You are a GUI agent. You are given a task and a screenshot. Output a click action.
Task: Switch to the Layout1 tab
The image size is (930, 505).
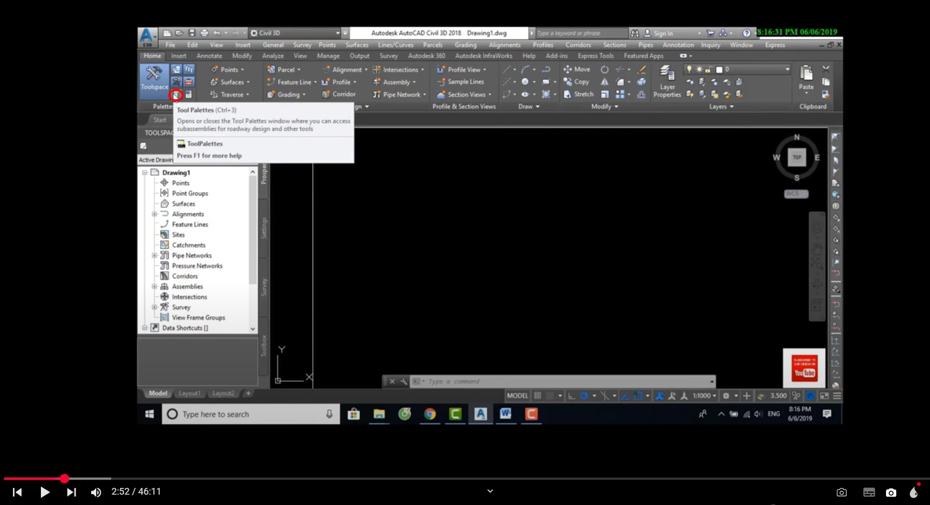[x=189, y=393]
